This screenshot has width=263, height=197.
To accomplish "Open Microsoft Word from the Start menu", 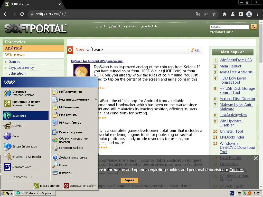I will coord(26,167).
